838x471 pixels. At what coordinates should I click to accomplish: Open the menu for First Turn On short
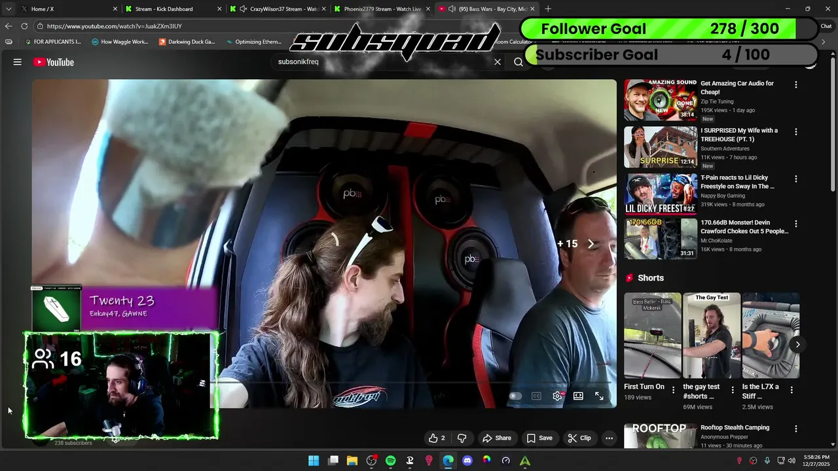pos(674,390)
